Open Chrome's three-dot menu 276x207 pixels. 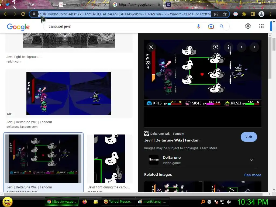tap(270, 14)
